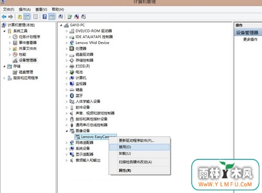Click 更多操作 in the actions pane
The width and height of the screenshot is (262, 193).
point(250,39)
